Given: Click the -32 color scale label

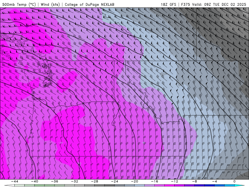Looking at the screenshot, I should pos(75,181).
